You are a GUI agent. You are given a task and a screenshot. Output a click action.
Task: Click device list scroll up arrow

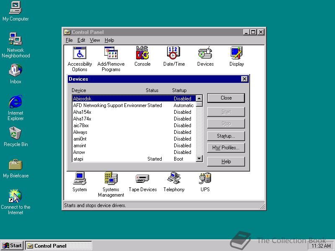point(199,98)
